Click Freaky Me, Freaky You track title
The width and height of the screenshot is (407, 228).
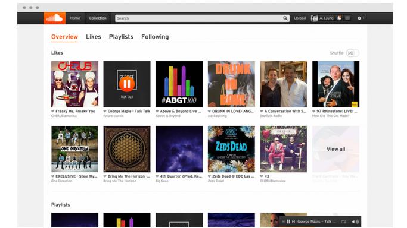pyautogui.click(x=75, y=111)
